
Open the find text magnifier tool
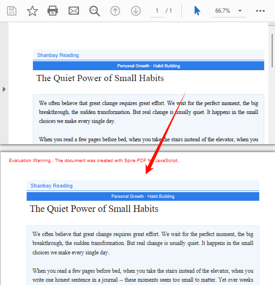94,11
